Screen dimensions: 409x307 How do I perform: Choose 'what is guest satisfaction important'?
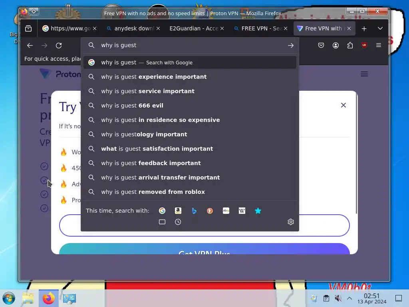point(190,149)
